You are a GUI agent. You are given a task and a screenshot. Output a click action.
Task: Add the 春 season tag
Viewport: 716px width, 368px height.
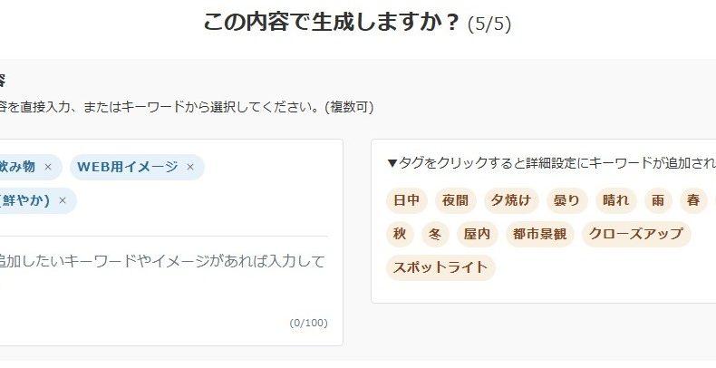pos(693,200)
